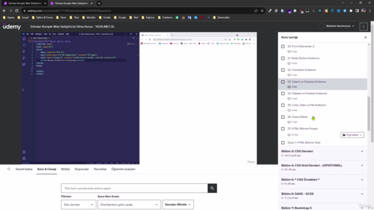The height and width of the screenshot is (210, 374).
Task: Open Chrome's three-dot menu
Action: 370,10
